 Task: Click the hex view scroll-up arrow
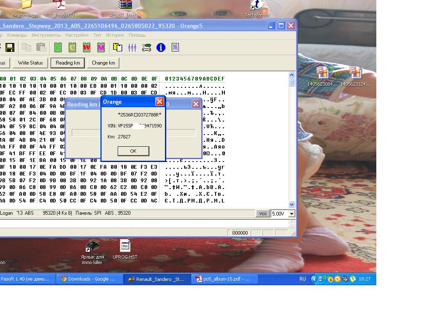pos(292,75)
